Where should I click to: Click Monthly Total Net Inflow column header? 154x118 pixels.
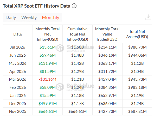(x=48, y=34)
